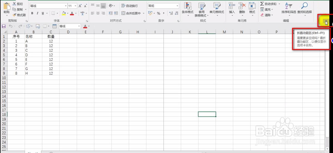The width and height of the screenshot is (333, 153).
Task: Enable Wrap Text (自动换行)
Action: [x=130, y=6]
